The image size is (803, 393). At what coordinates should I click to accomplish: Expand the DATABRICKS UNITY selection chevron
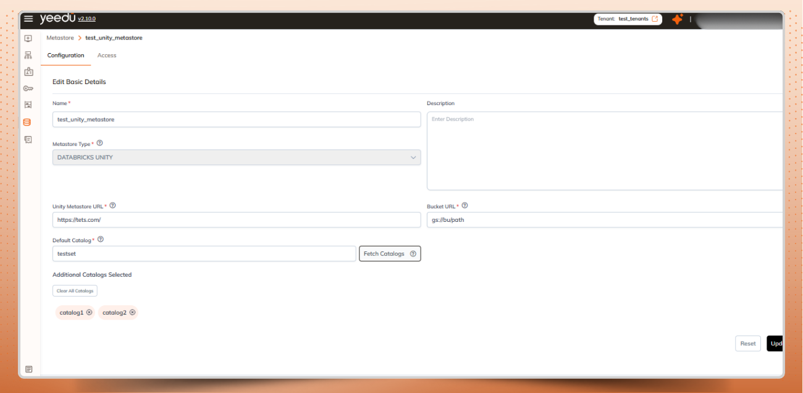[414, 157]
